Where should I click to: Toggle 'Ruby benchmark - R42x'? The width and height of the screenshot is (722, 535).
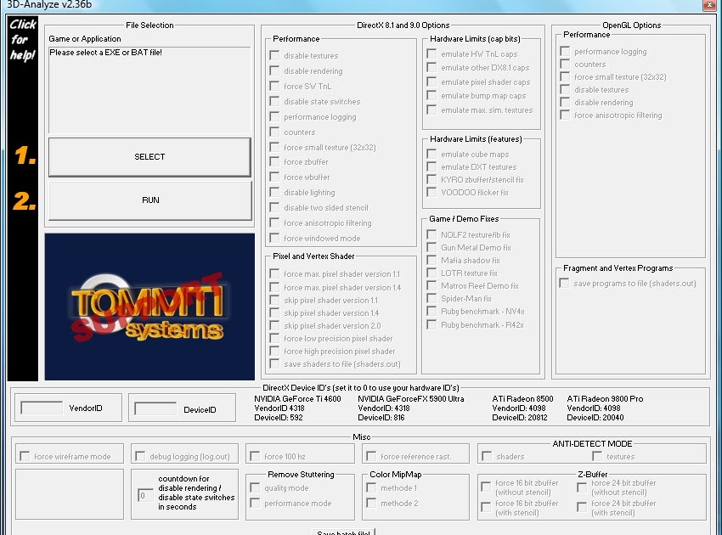tap(432, 324)
